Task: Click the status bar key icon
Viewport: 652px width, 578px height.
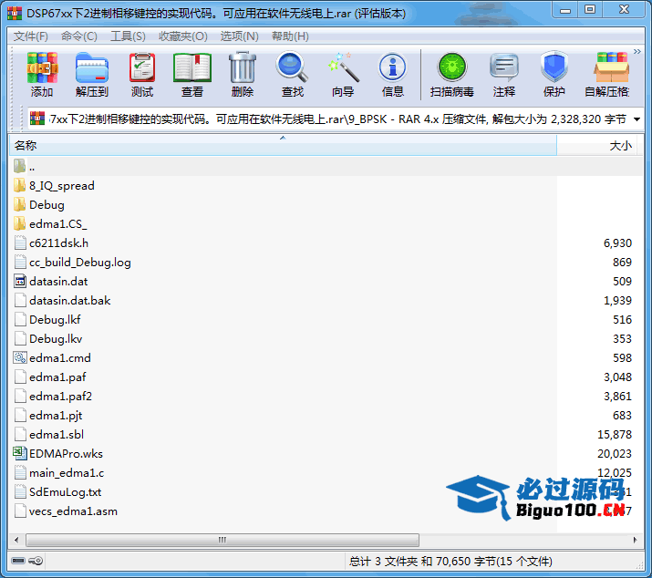Action: coord(36,561)
